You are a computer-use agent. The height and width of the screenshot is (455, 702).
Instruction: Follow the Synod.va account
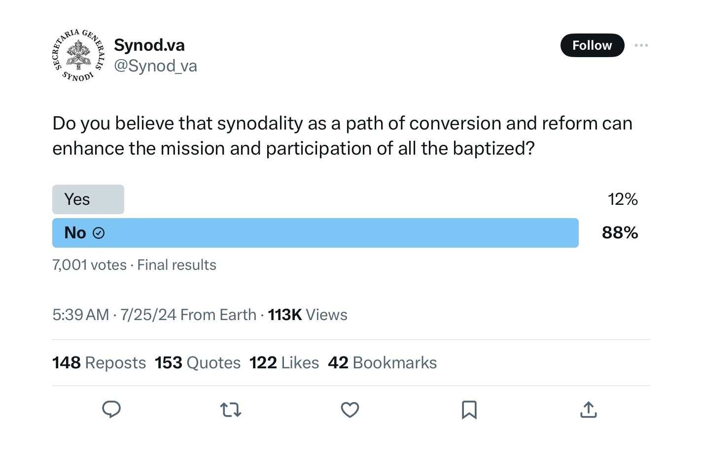(x=593, y=45)
